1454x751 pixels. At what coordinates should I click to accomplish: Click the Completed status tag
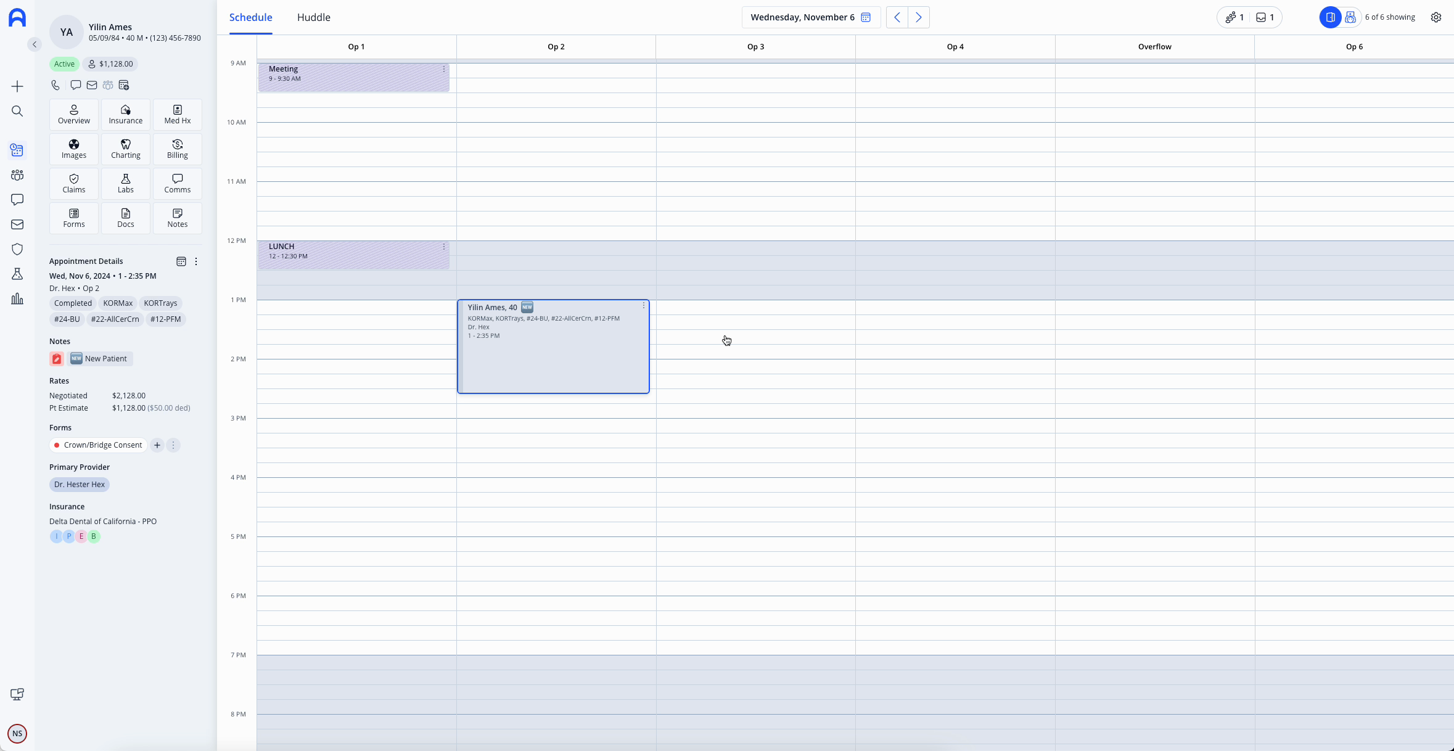tap(73, 303)
